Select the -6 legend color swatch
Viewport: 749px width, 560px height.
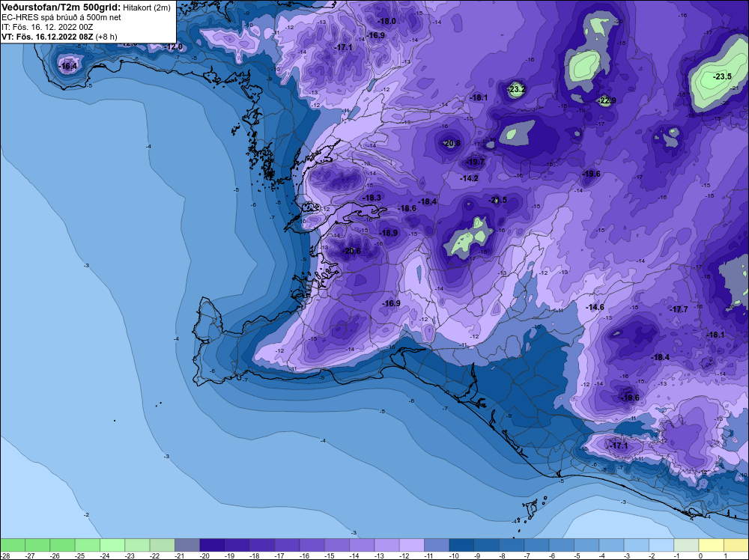point(561,545)
